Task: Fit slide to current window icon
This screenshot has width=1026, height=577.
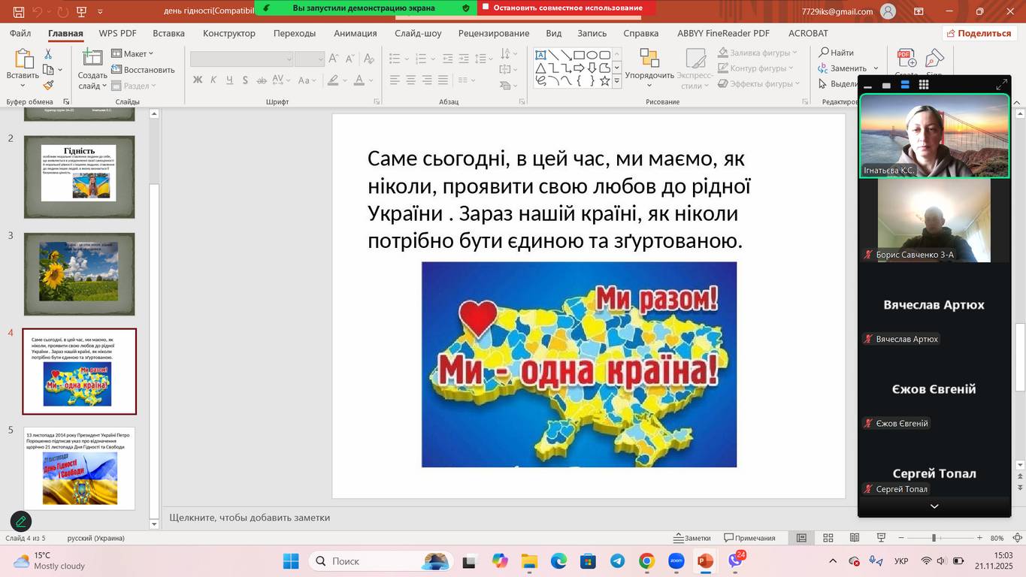Action: tap(1017, 538)
